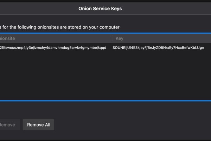This screenshot has width=211, height=141.
Task: Click title bar area left of the title
Action: [35, 9]
